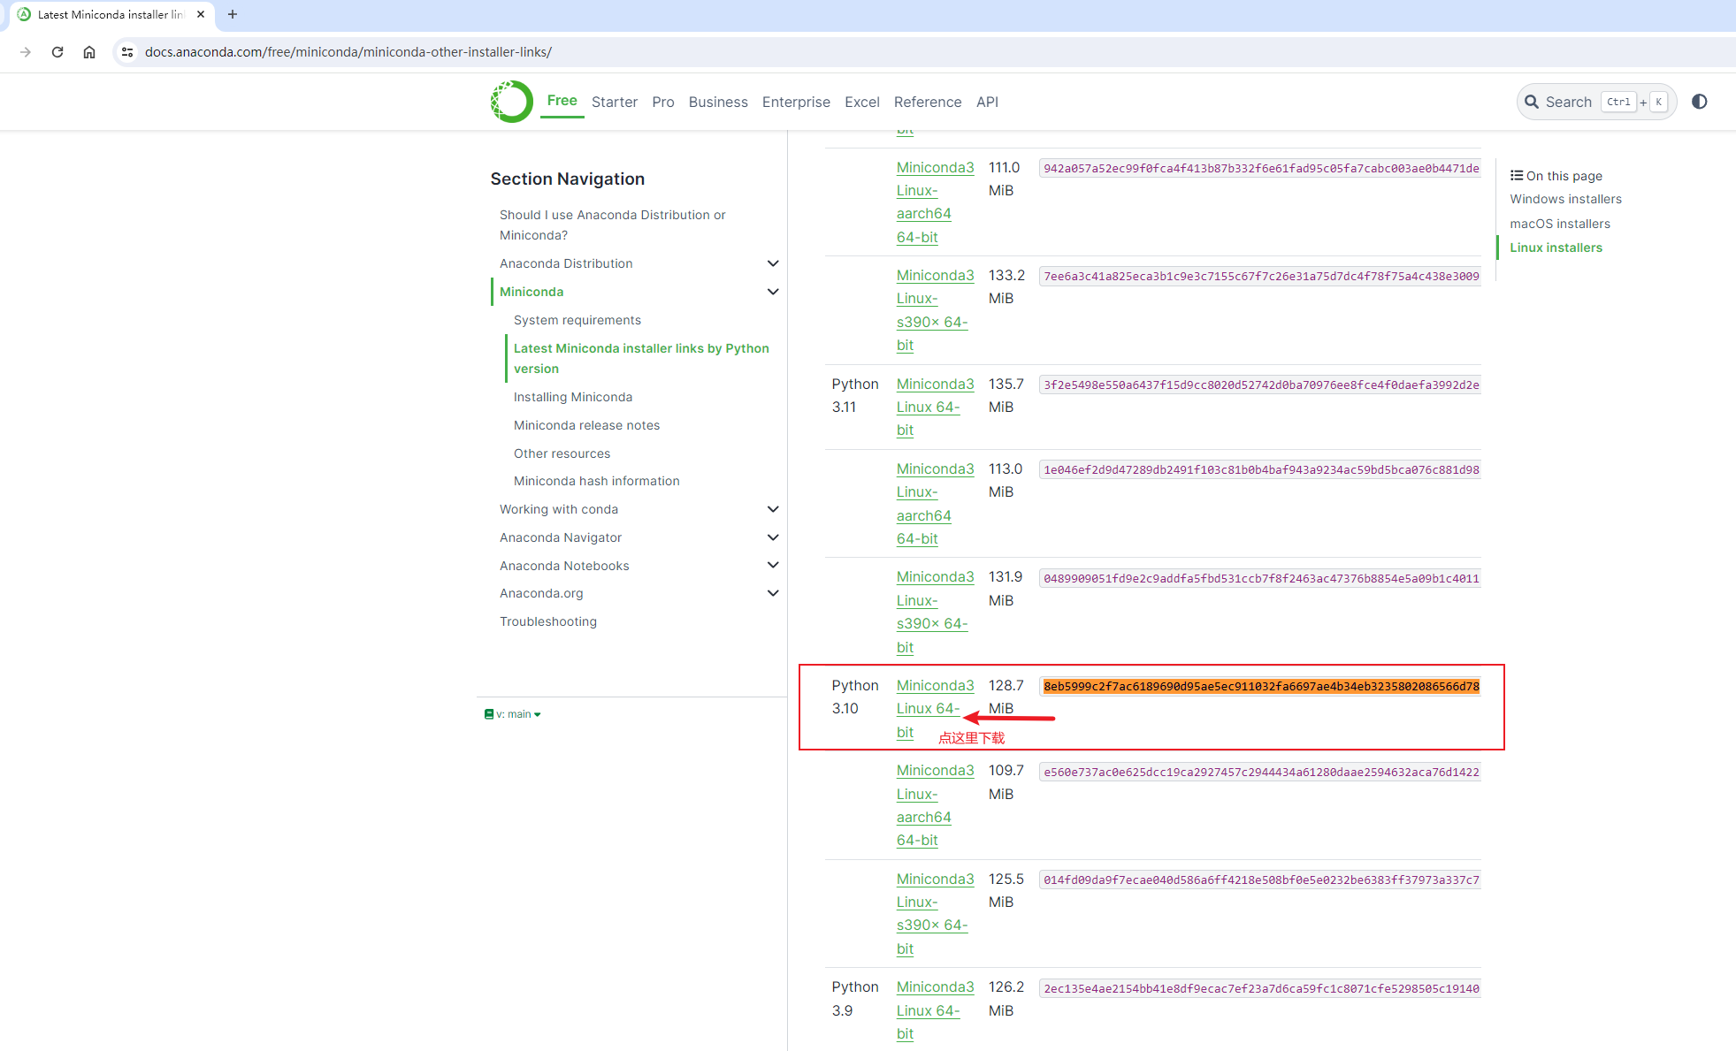This screenshot has height=1051, width=1736.
Task: Open Anaconda.org sidebar link
Action: [x=541, y=593]
